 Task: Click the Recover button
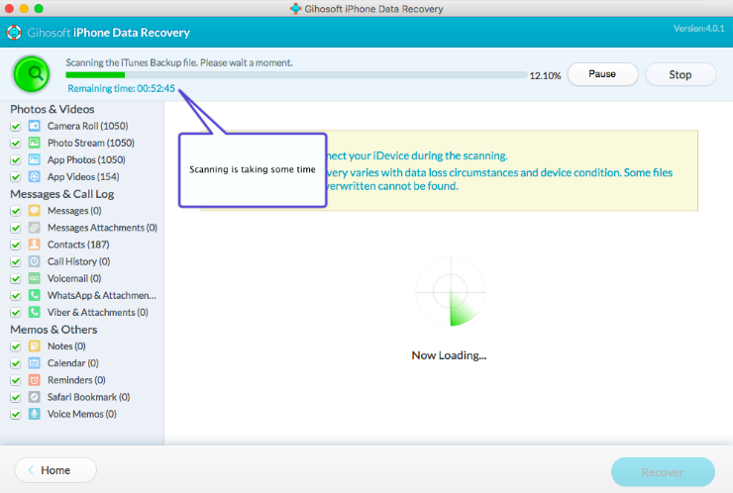point(663,472)
